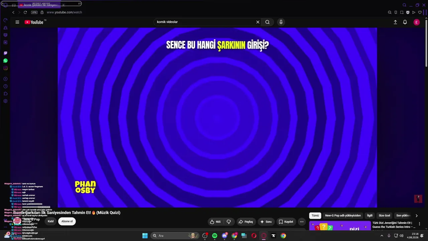This screenshot has width=428, height=241.
Task: Dislike the video
Action: (x=229, y=222)
